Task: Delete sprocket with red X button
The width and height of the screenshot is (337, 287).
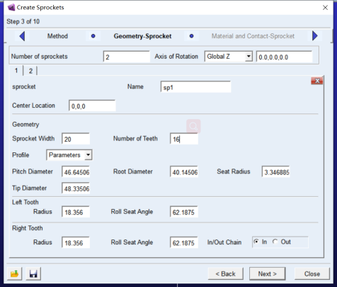Action: [317, 81]
